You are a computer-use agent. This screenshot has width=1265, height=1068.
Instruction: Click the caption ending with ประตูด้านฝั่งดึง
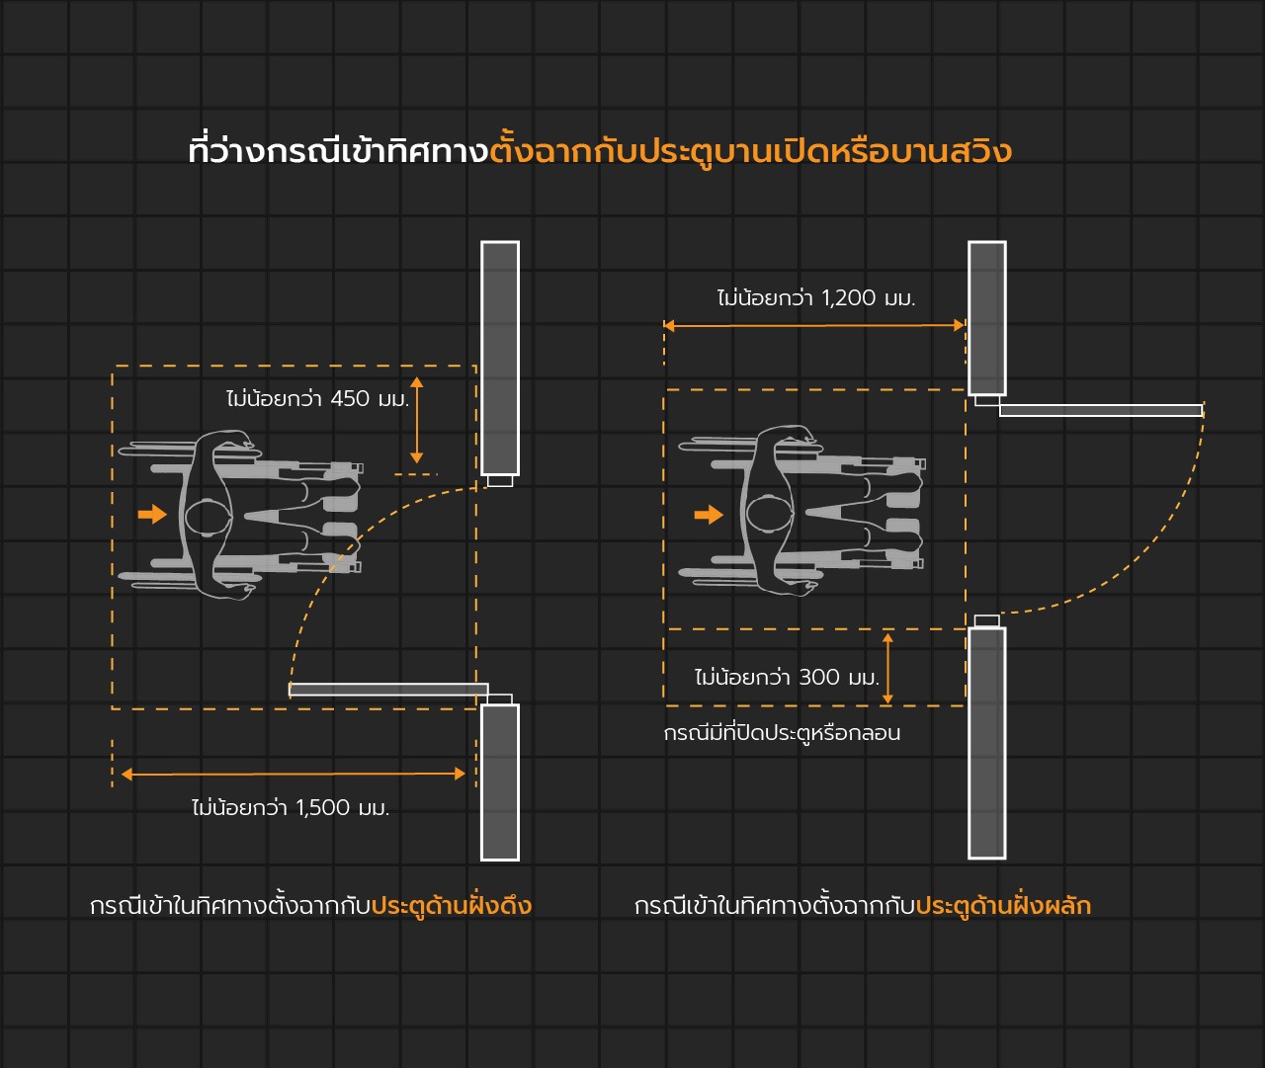point(310,905)
